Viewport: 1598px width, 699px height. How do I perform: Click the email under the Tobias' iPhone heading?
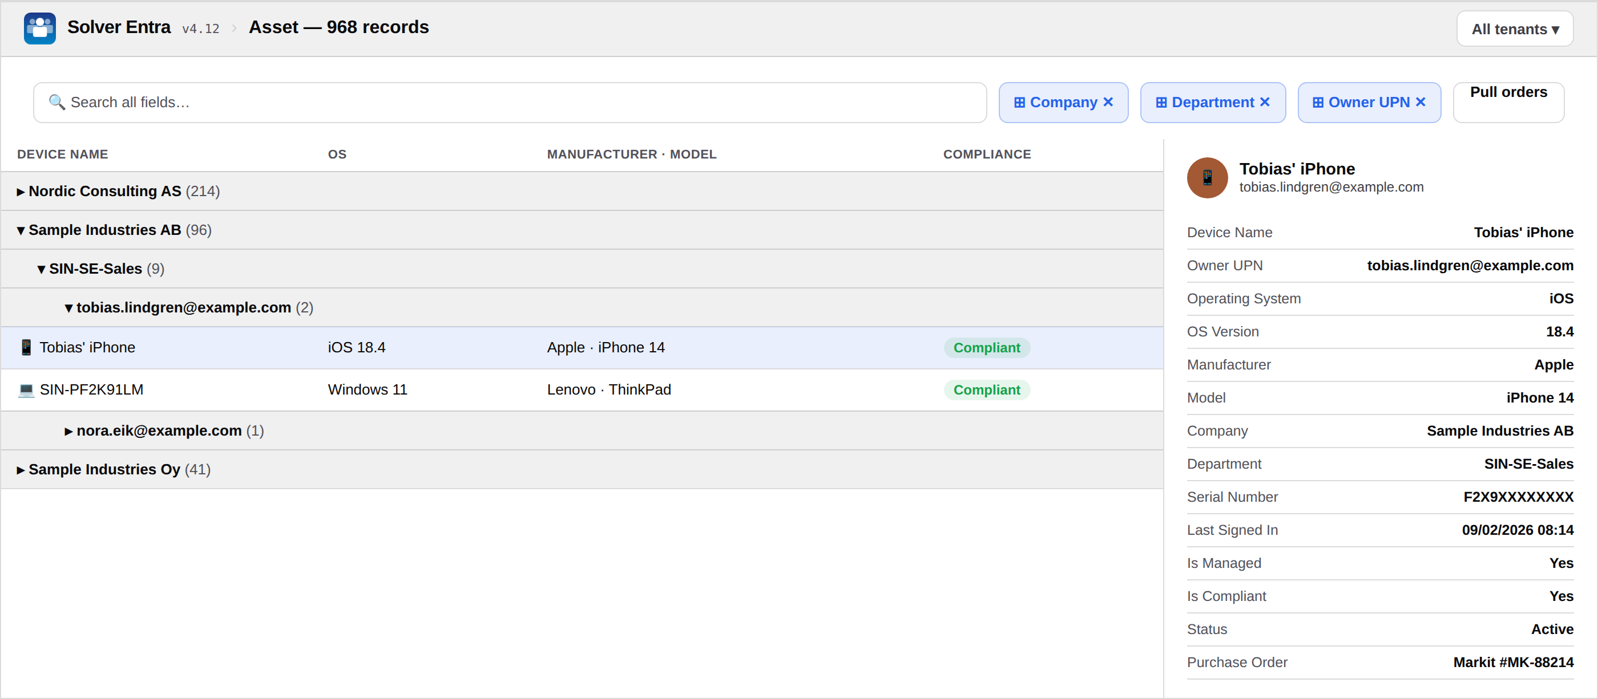click(1331, 187)
